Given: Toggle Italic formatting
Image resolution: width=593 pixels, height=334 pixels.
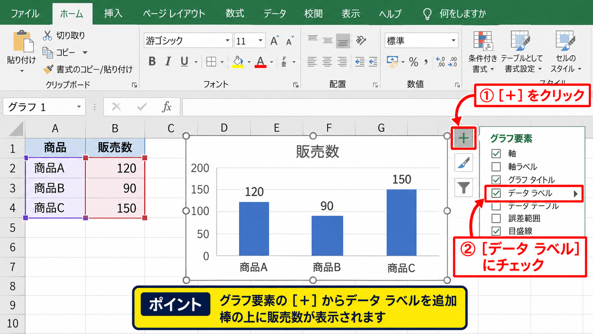Looking at the screenshot, I should [x=168, y=61].
